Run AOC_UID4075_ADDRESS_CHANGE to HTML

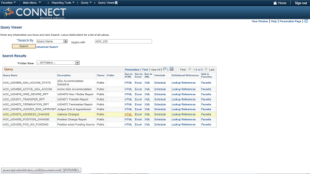[128, 115]
